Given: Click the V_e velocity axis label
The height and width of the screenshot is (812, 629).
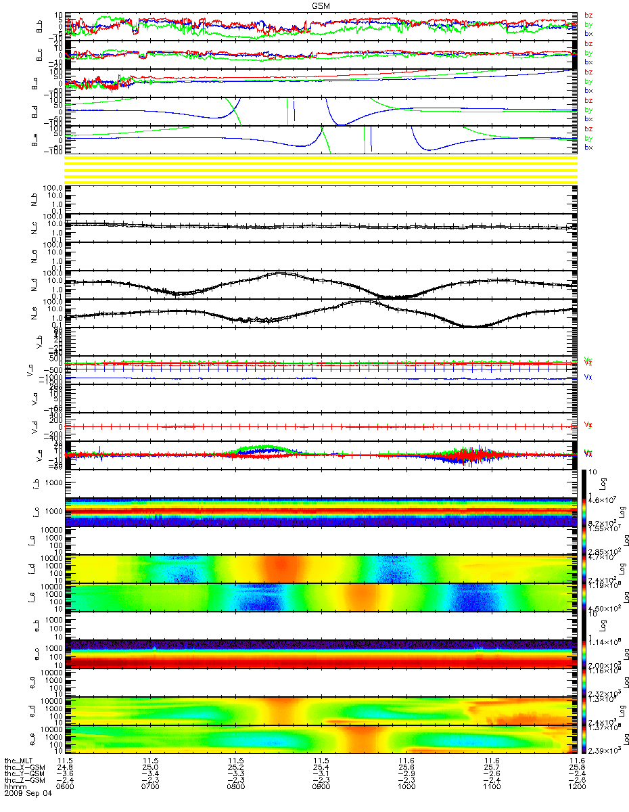Looking at the screenshot, I should [39, 455].
